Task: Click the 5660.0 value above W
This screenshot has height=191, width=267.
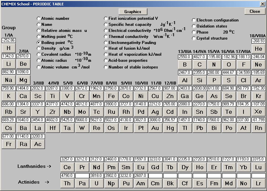Action: pos(82,120)
